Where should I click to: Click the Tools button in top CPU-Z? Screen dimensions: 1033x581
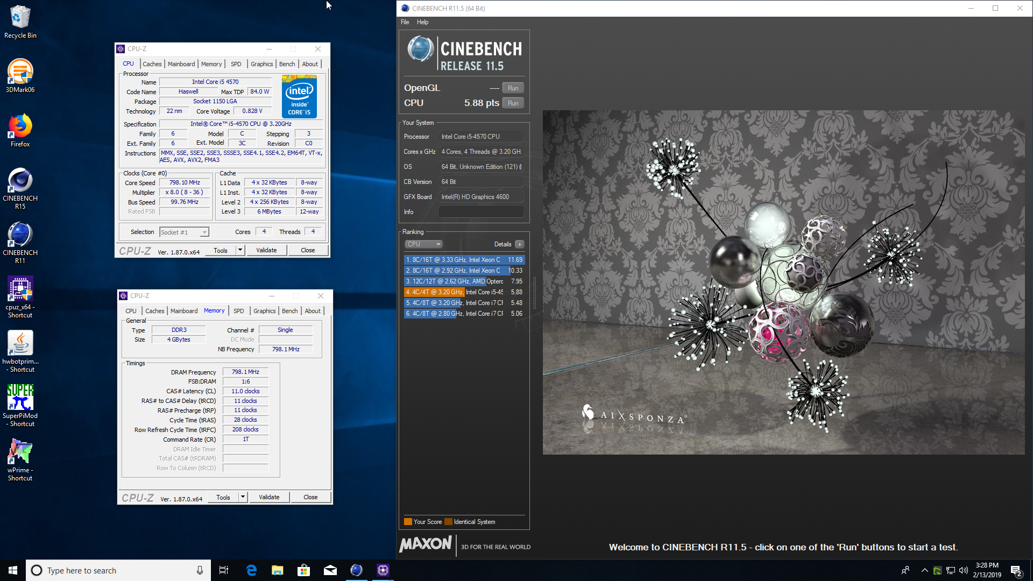(x=221, y=250)
